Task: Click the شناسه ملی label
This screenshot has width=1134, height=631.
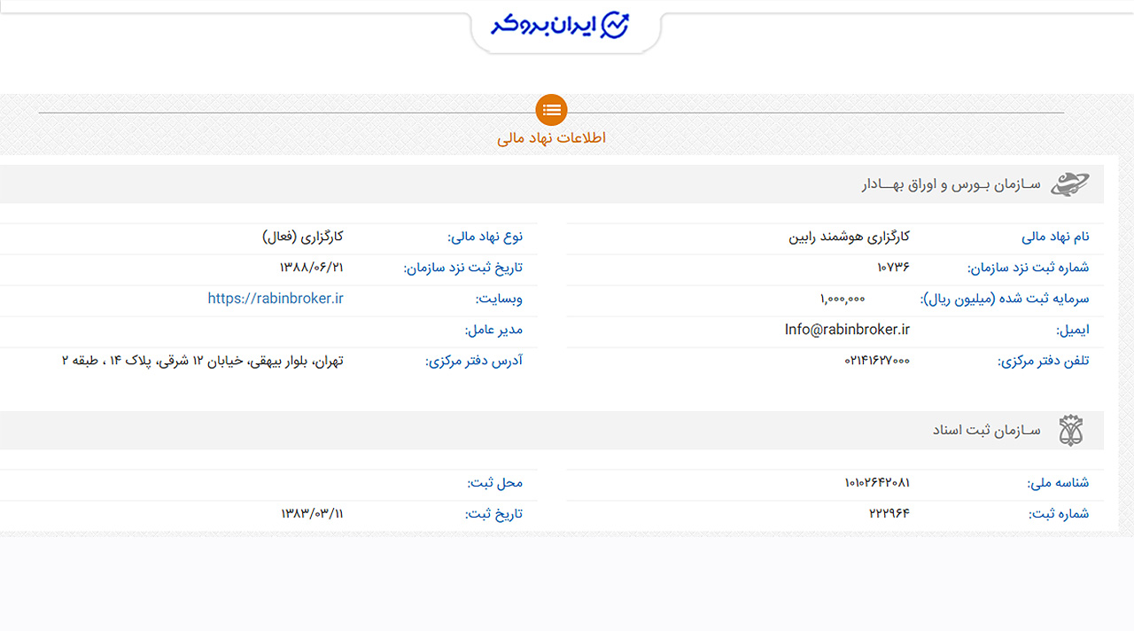Action: point(1059,483)
